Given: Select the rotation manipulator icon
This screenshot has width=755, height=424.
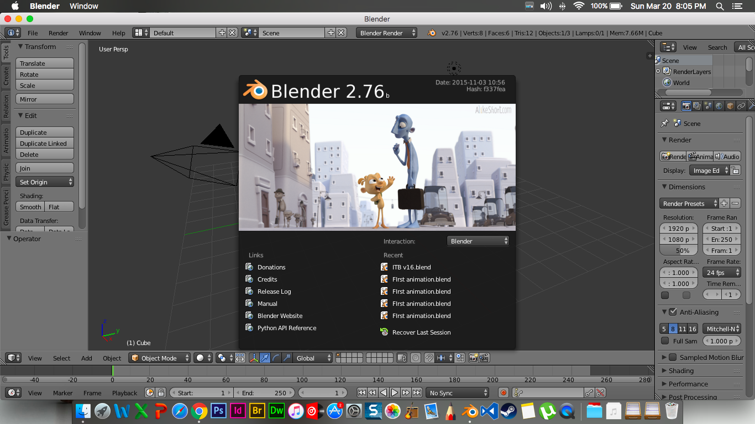Looking at the screenshot, I should [x=276, y=357].
